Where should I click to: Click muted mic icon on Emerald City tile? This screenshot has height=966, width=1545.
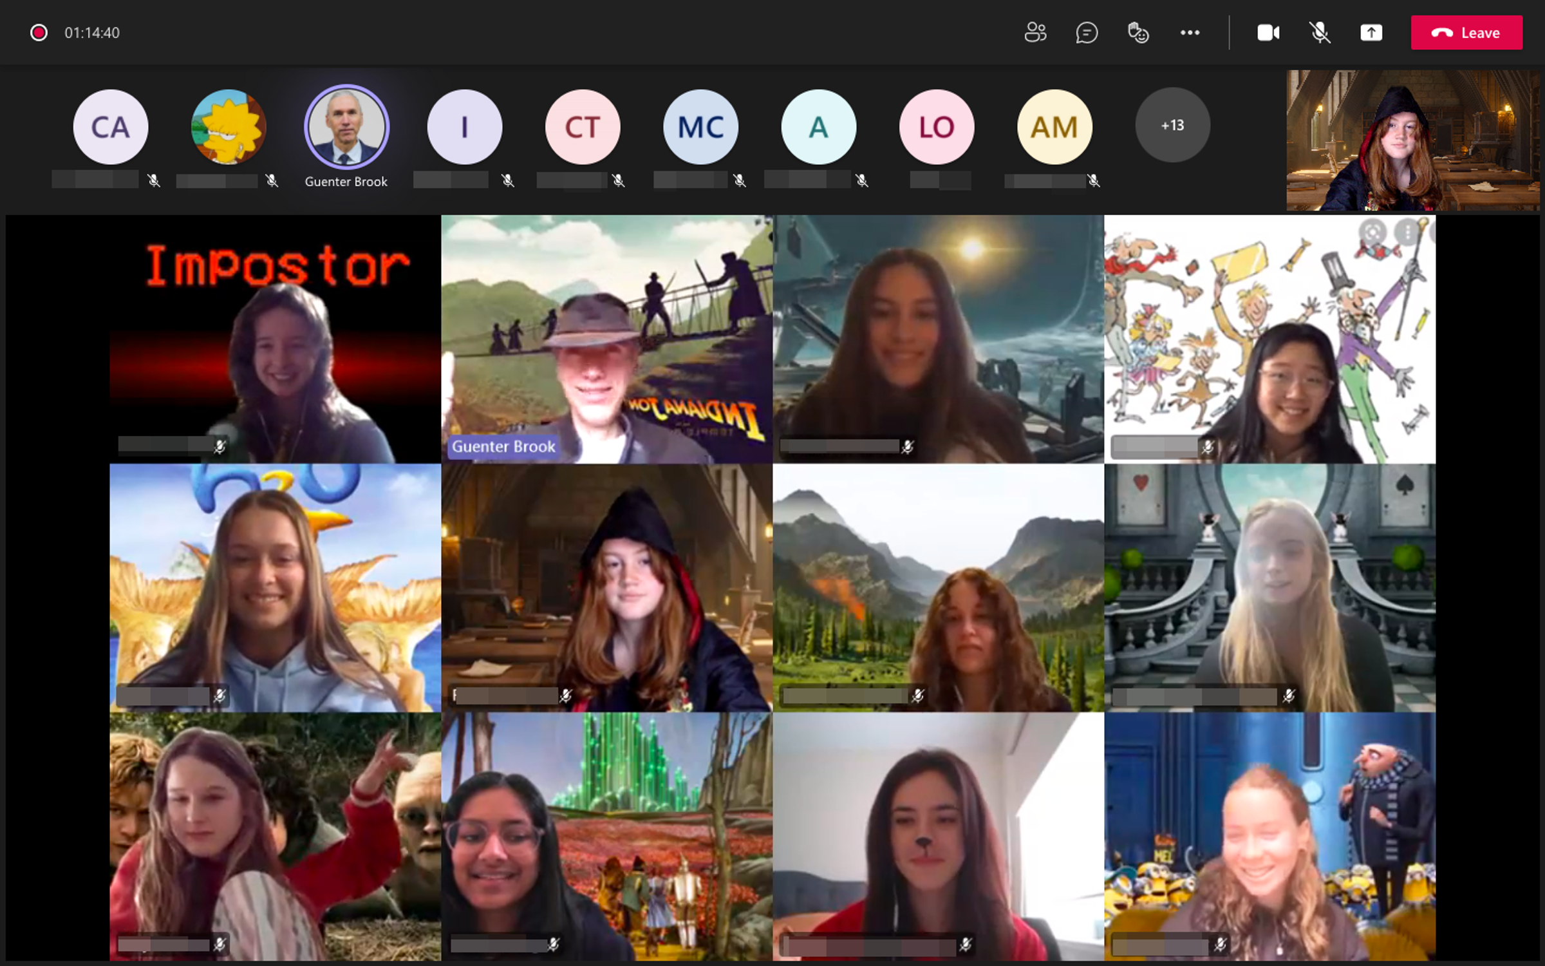click(553, 944)
